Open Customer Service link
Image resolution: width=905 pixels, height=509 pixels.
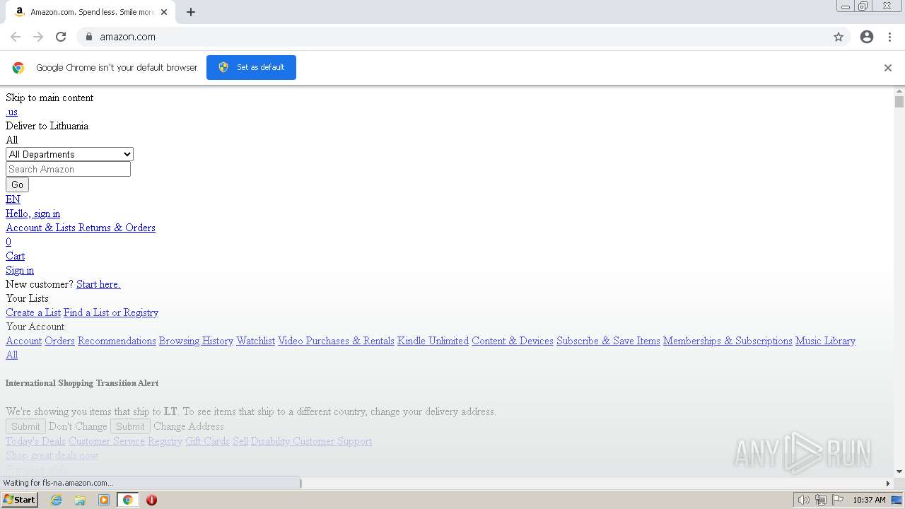[x=107, y=441]
